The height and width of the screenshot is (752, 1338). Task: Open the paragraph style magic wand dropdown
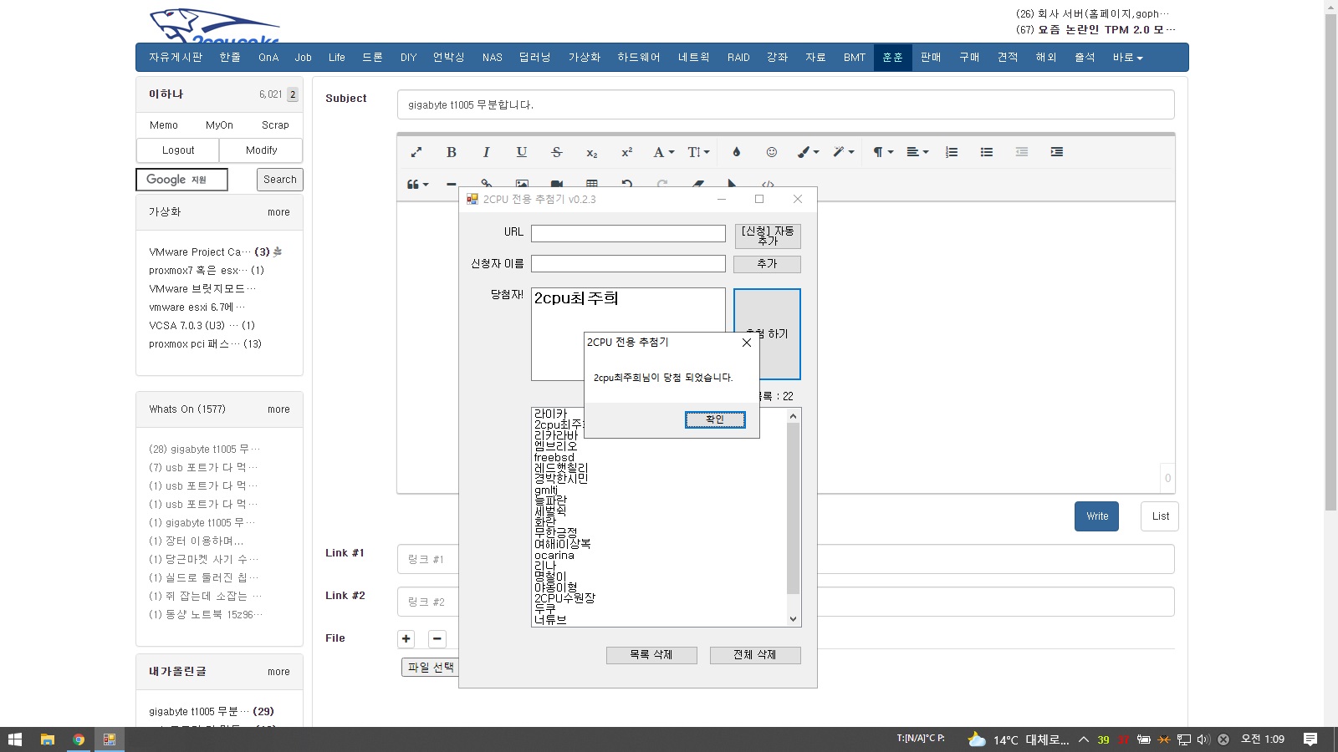tap(843, 152)
